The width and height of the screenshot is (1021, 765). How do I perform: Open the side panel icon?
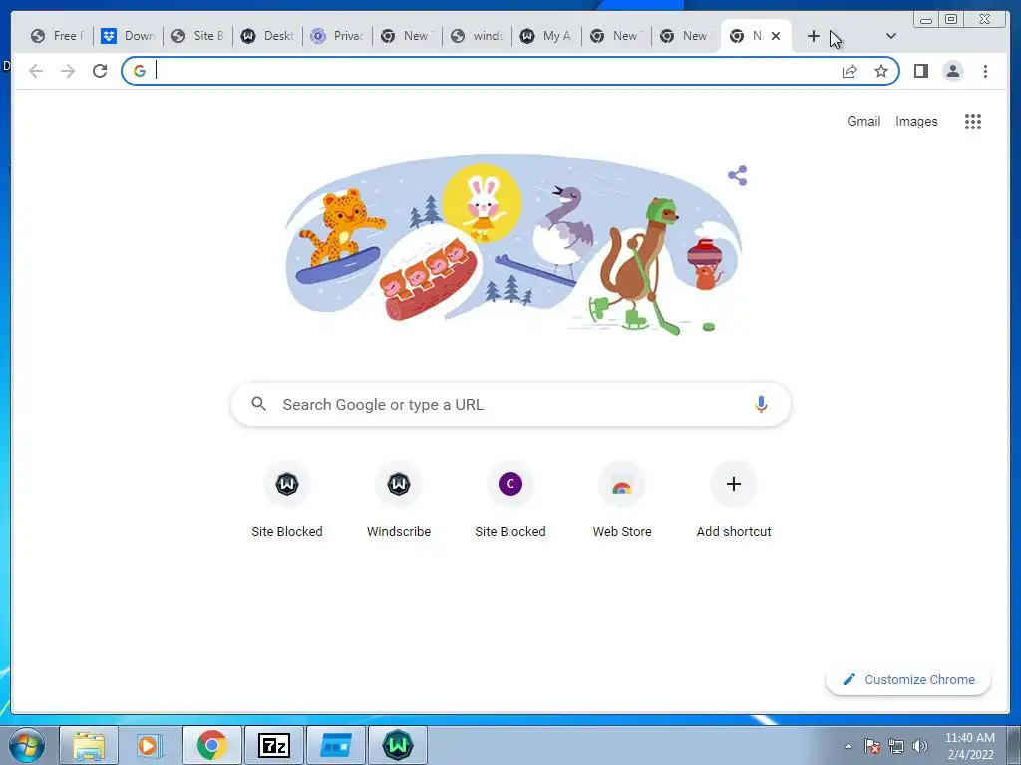pyautogui.click(x=920, y=71)
